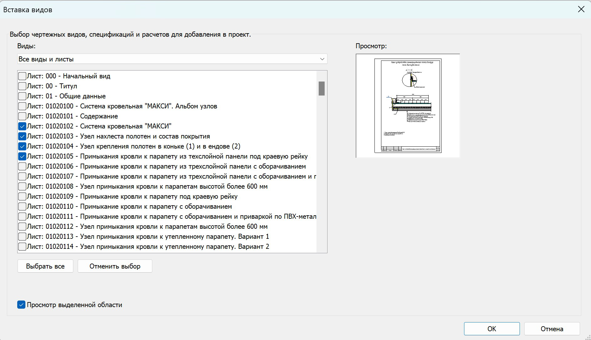Cancel with the Отмена button
Image resolution: width=591 pixels, height=340 pixels.
552,329
